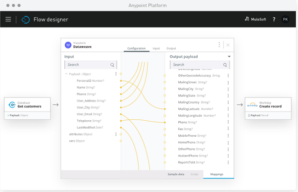Click the Database connector icon
Image resolution: width=298 pixels, height=192 pixels.
pyautogui.click(x=12, y=105)
